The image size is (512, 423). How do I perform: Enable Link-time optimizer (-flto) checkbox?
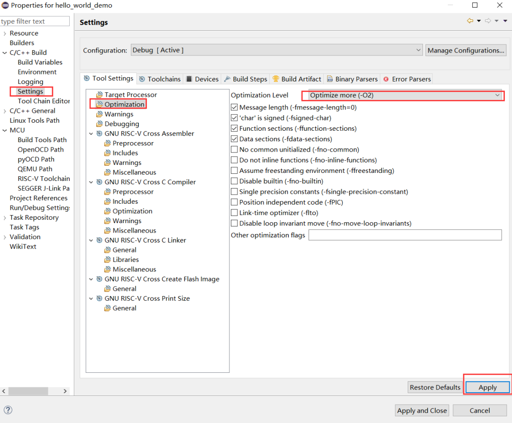234,213
